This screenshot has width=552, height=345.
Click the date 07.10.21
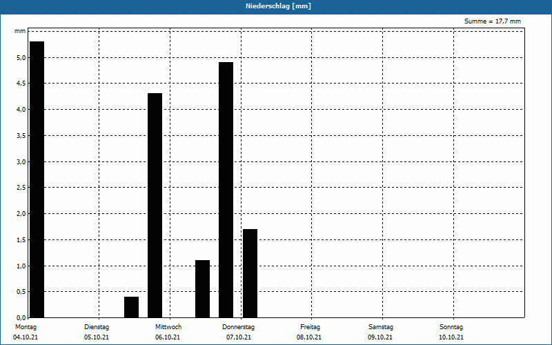(x=239, y=337)
